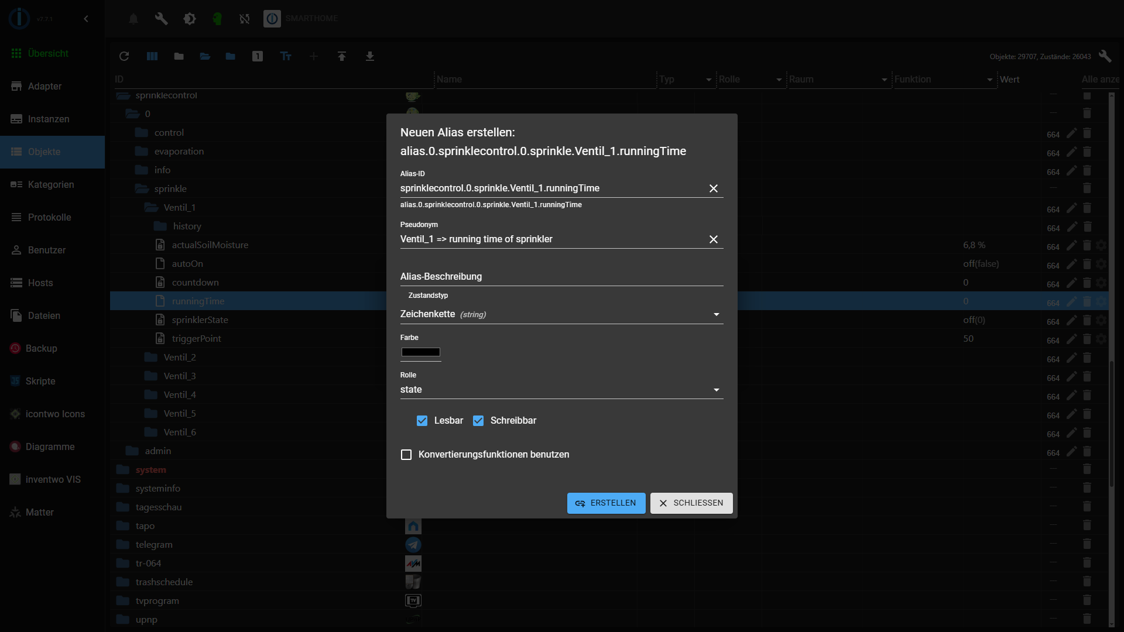The width and height of the screenshot is (1124, 632).
Task: Click the refresh objects icon in toolbar
Action: [x=124, y=56]
